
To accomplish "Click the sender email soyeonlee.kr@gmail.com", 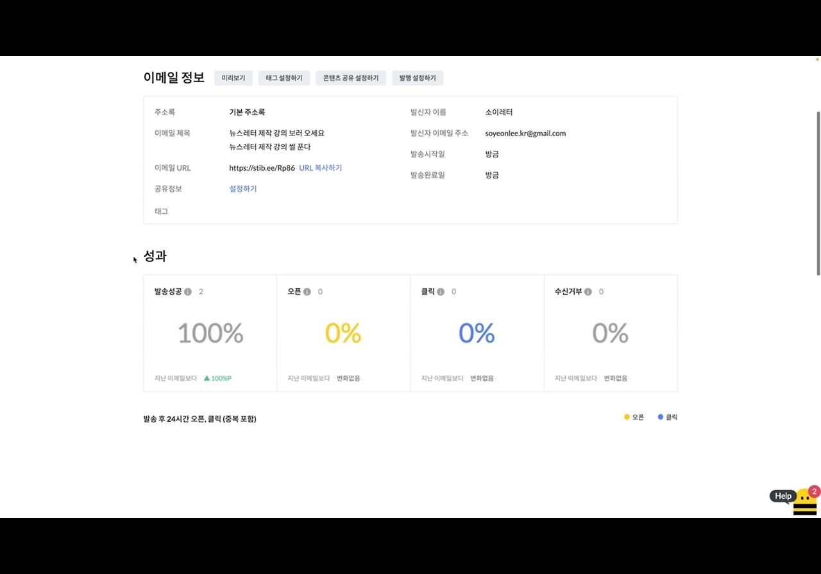I will (x=525, y=134).
